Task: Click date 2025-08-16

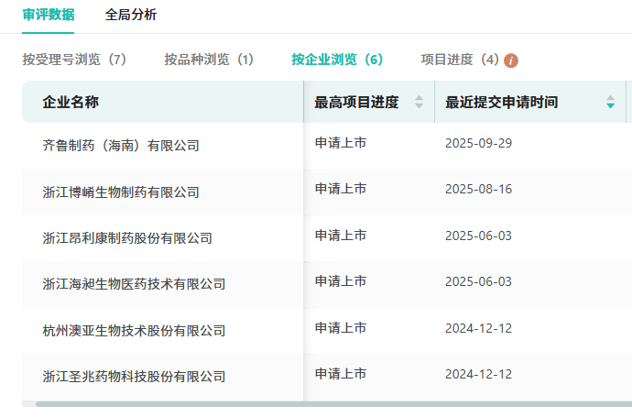Action: (478, 189)
